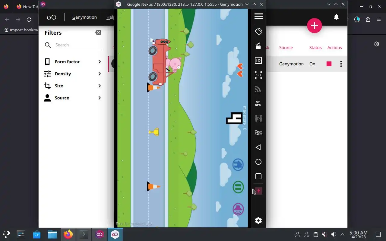Image resolution: width=386 pixels, height=241 pixels.
Task: Tap the Android home circle button
Action: (x=258, y=162)
